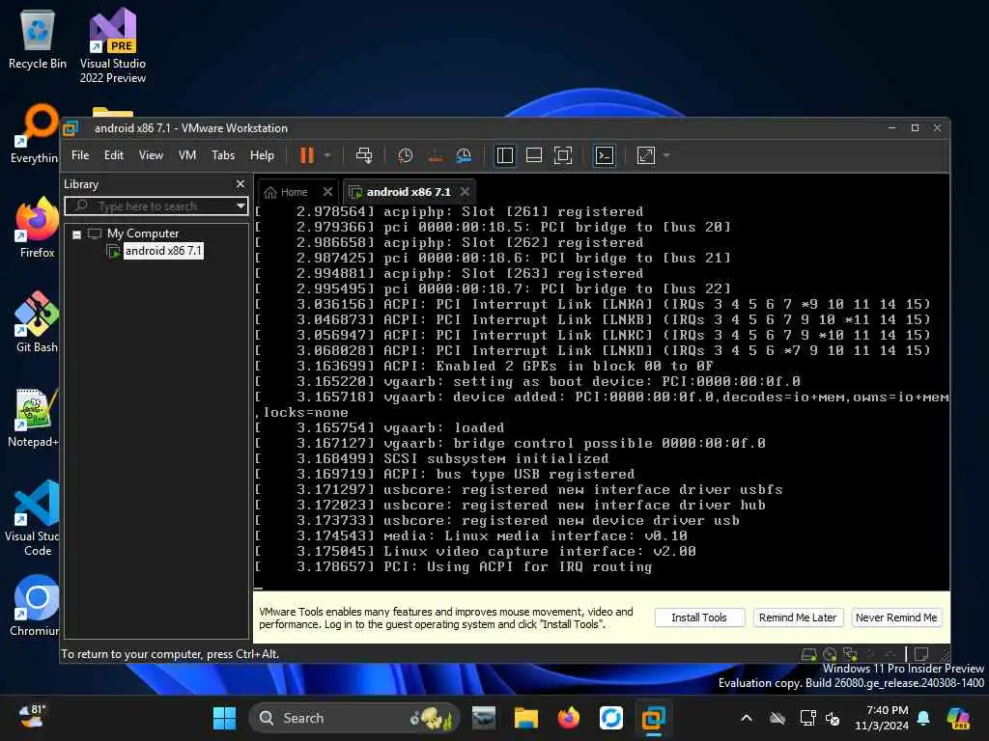Close the Home tab

tap(327, 192)
